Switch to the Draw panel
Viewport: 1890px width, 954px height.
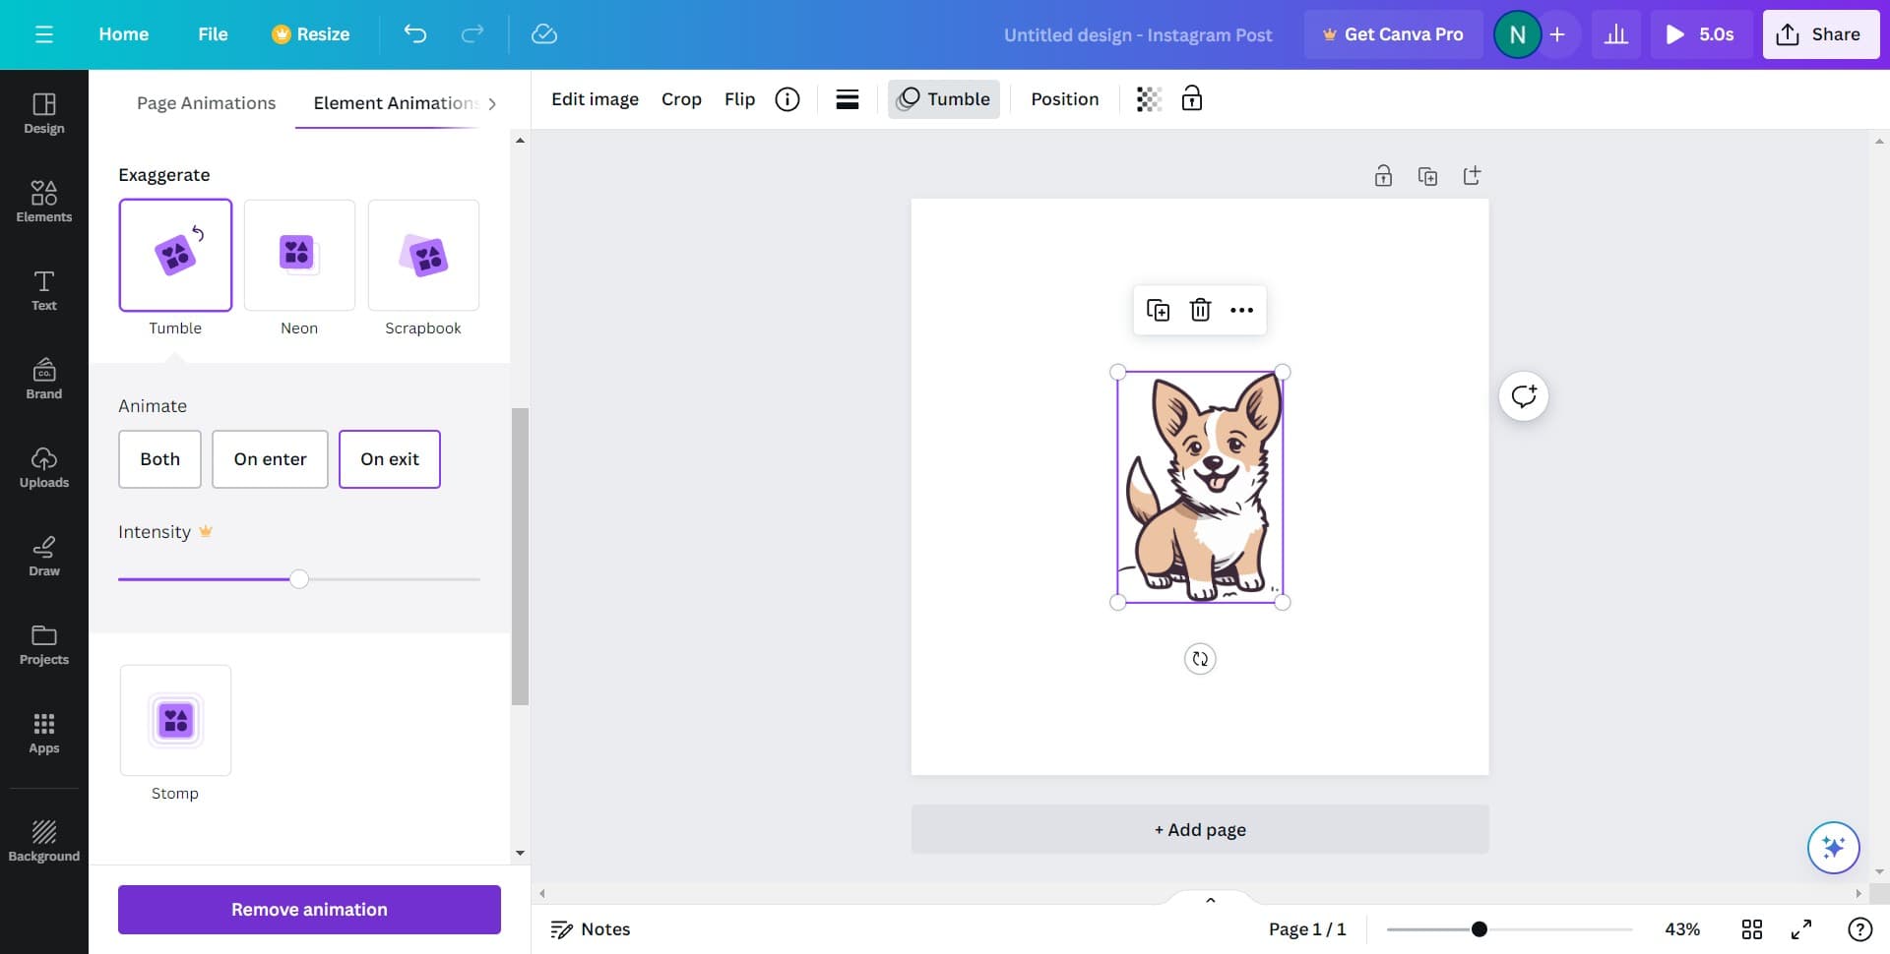43,556
